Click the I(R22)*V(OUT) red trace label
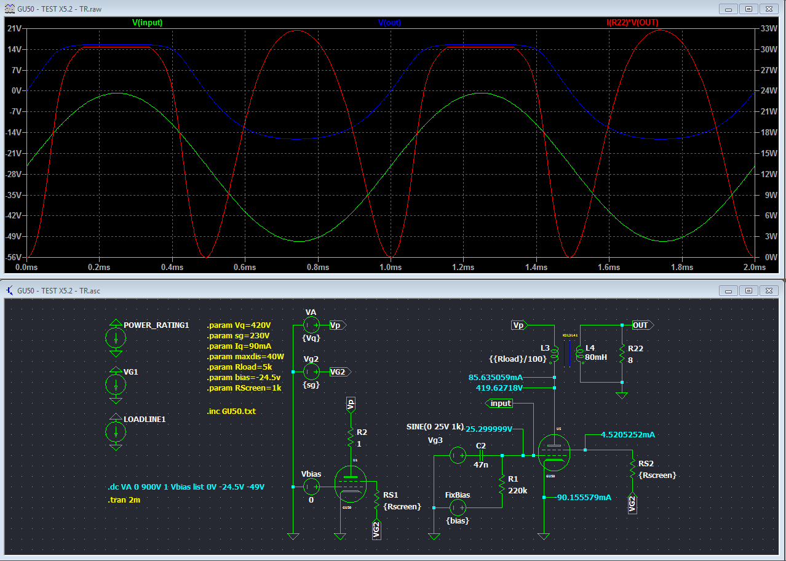The width and height of the screenshot is (786, 561). [632, 22]
